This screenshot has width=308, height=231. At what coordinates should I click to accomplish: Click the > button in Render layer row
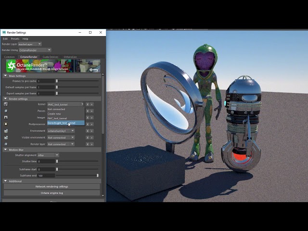coord(91,144)
